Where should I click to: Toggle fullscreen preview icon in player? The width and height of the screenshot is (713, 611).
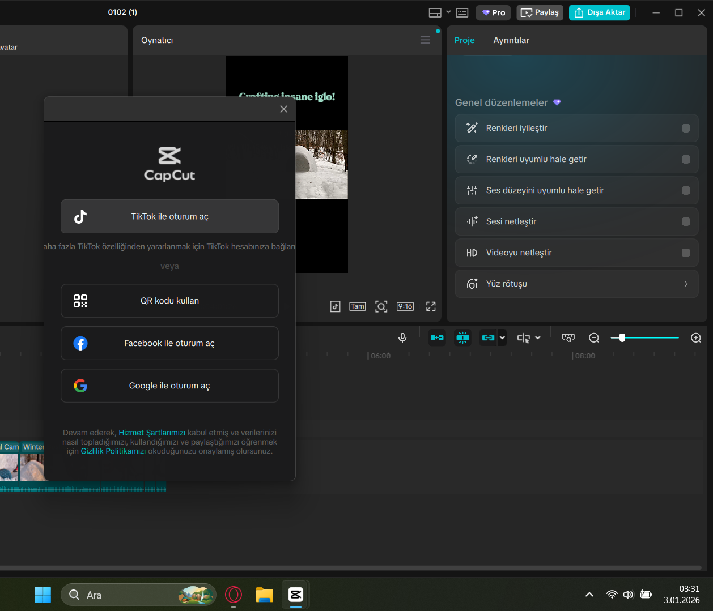pos(431,306)
